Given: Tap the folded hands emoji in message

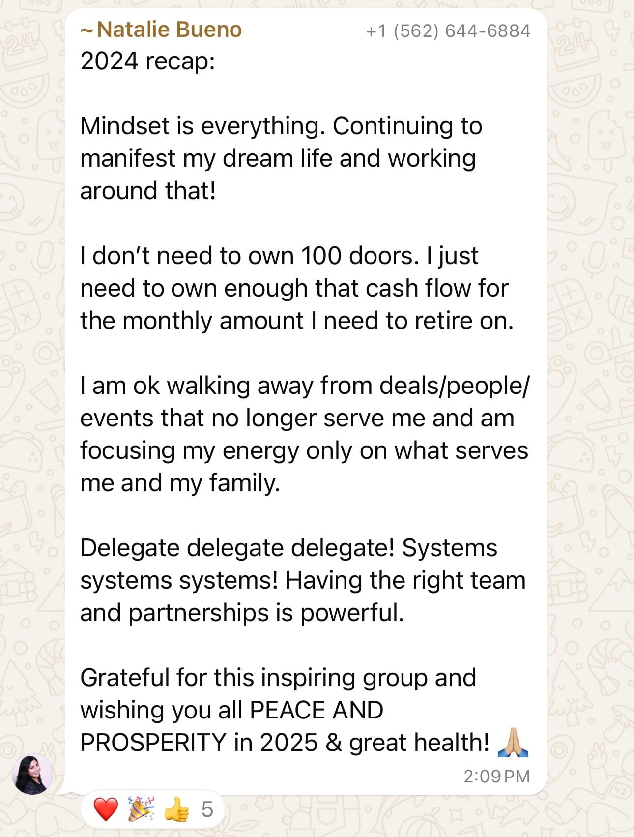Looking at the screenshot, I should pyautogui.click(x=513, y=742).
